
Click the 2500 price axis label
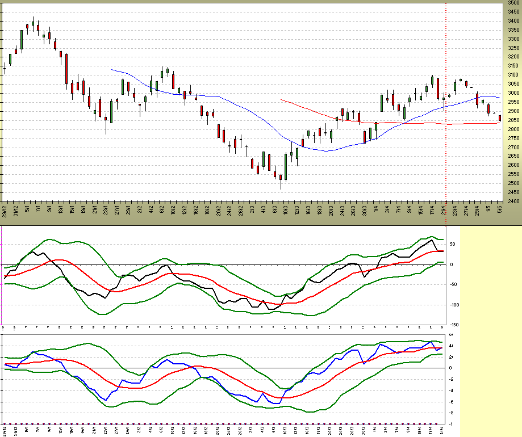click(x=513, y=183)
